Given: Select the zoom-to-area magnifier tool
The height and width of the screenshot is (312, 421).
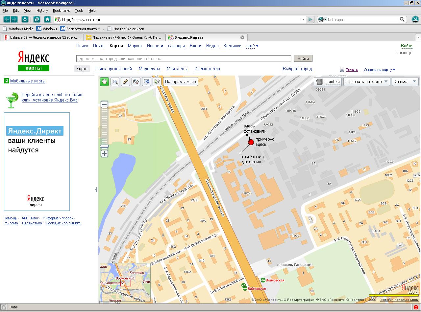Looking at the screenshot, I should pos(115,81).
